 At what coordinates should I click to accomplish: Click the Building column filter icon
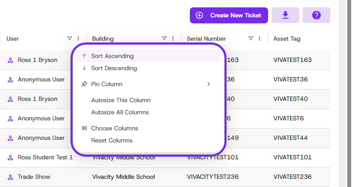(x=164, y=39)
